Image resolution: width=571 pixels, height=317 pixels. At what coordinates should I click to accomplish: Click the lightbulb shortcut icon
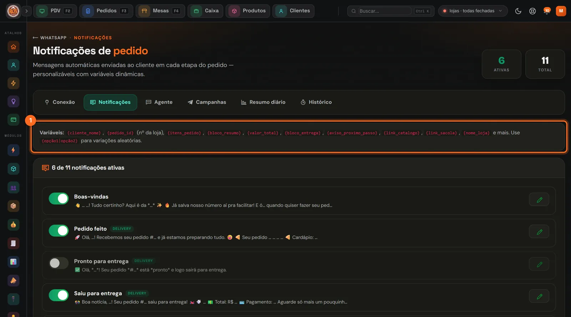pos(13,101)
